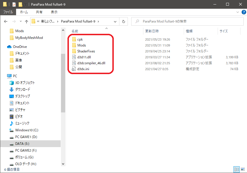This screenshot has width=247, height=173.
Task: Switch to the 共有 ribbon tab
Action: pos(39,12)
